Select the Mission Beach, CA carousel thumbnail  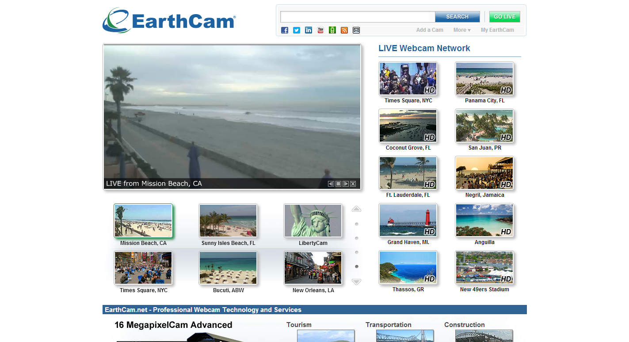click(143, 221)
